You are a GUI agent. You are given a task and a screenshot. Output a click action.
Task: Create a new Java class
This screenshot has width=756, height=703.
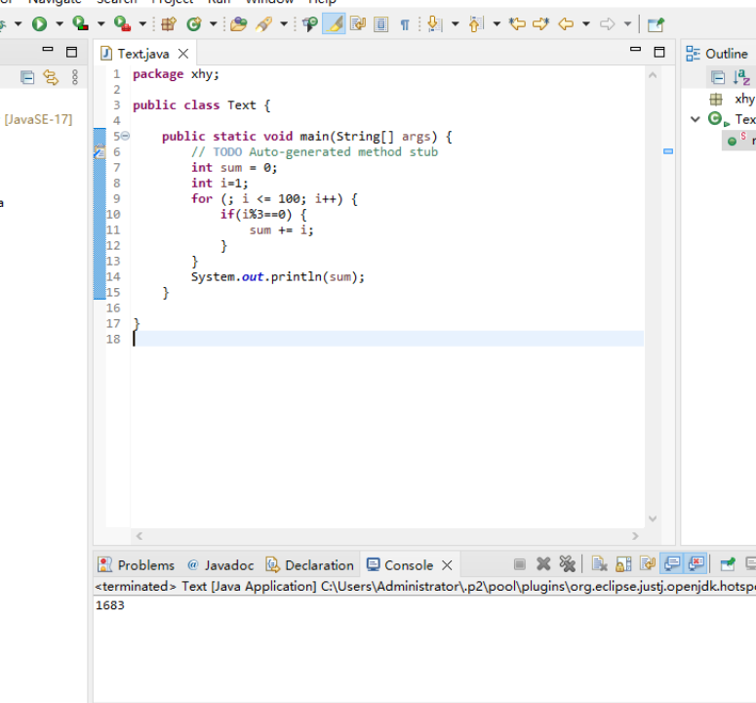[194, 23]
